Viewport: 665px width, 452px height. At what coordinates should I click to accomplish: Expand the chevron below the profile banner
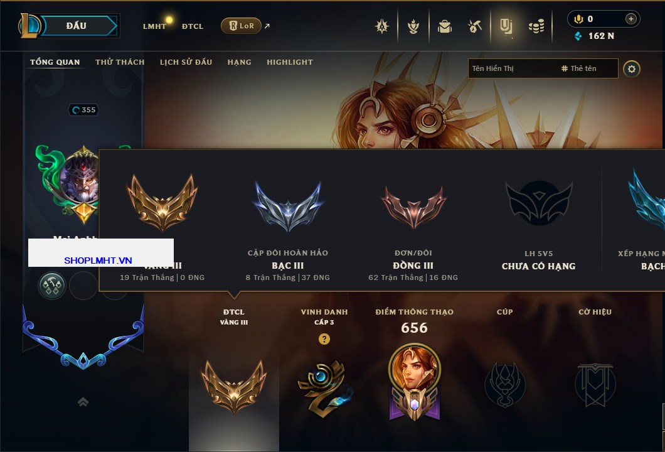tap(83, 402)
